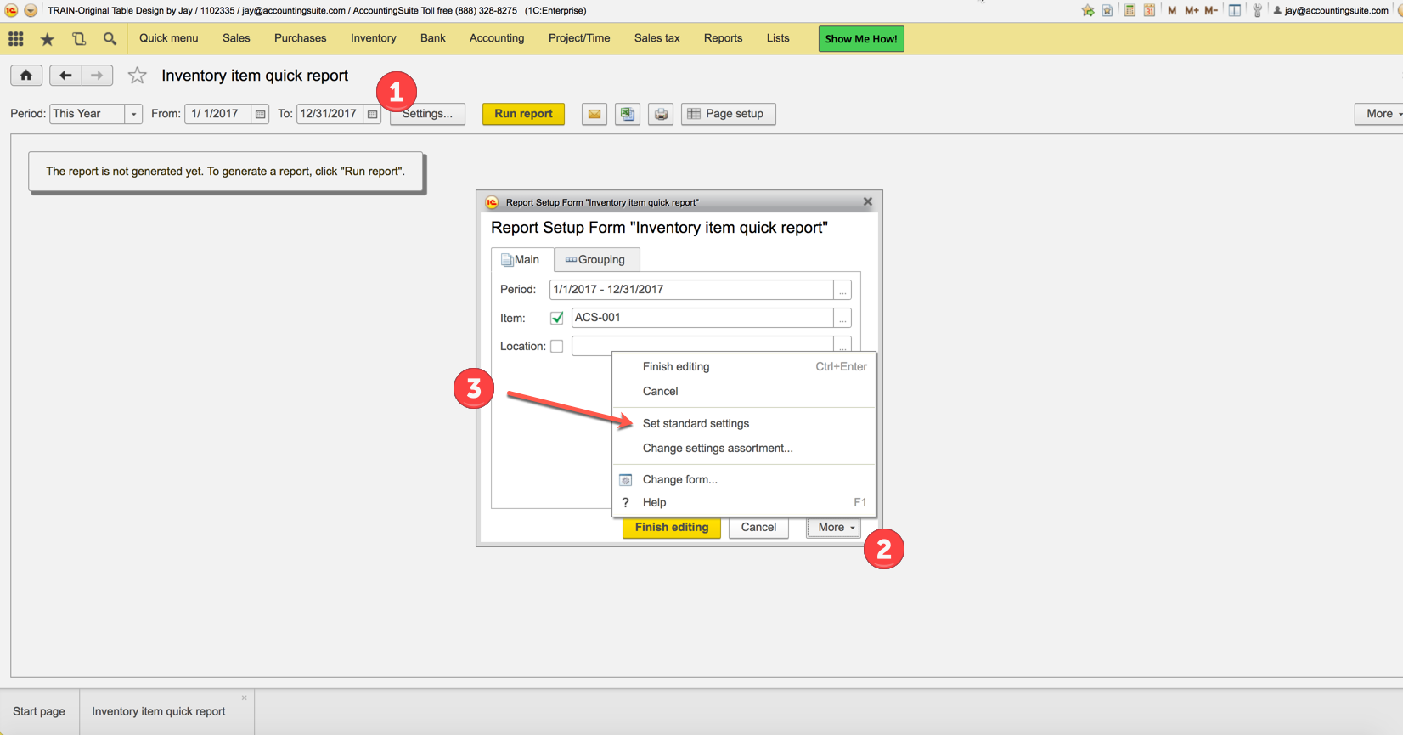1403x735 pixels.
Task: Click the window panels layout icon
Action: (x=1235, y=10)
